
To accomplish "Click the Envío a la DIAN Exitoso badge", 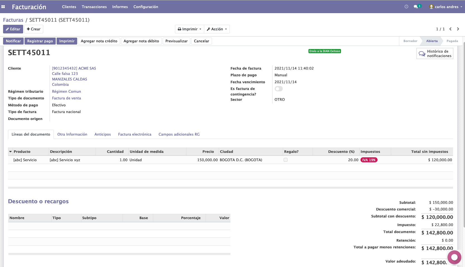I will (x=325, y=51).
